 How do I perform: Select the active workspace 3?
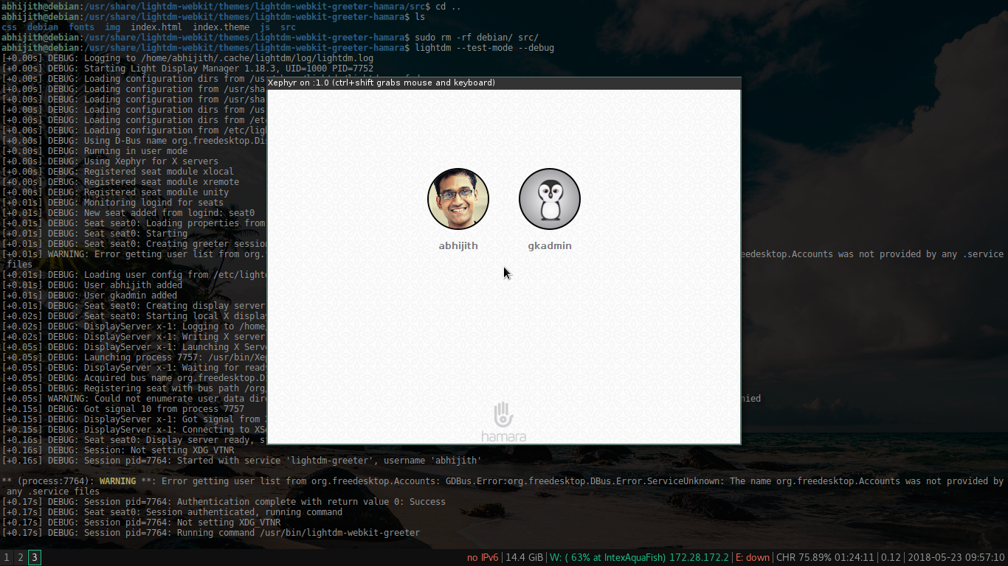[35, 558]
